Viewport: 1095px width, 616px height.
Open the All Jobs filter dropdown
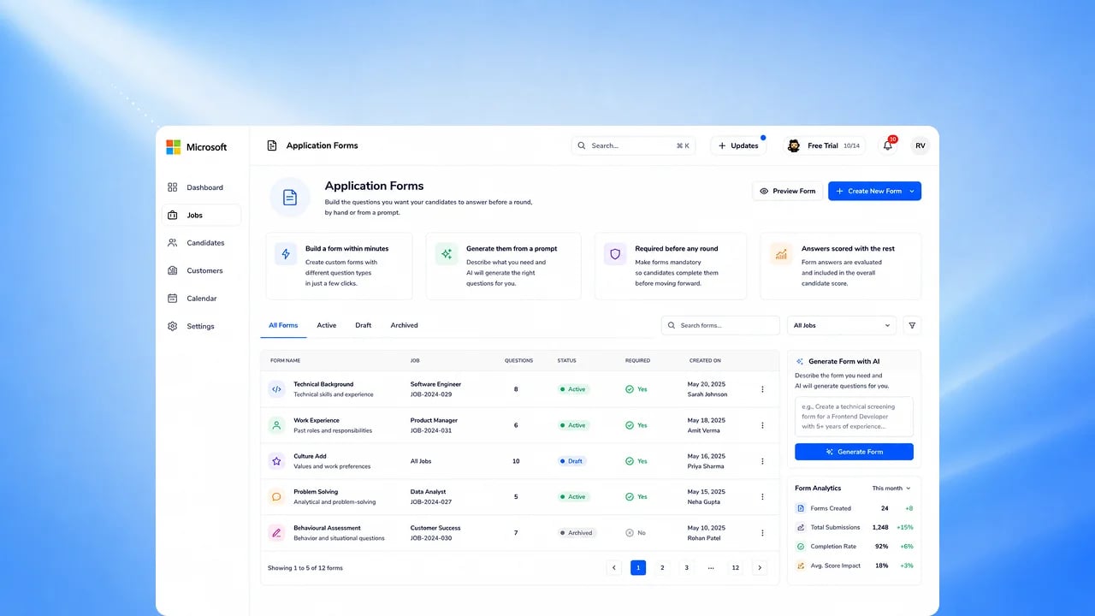(x=842, y=325)
